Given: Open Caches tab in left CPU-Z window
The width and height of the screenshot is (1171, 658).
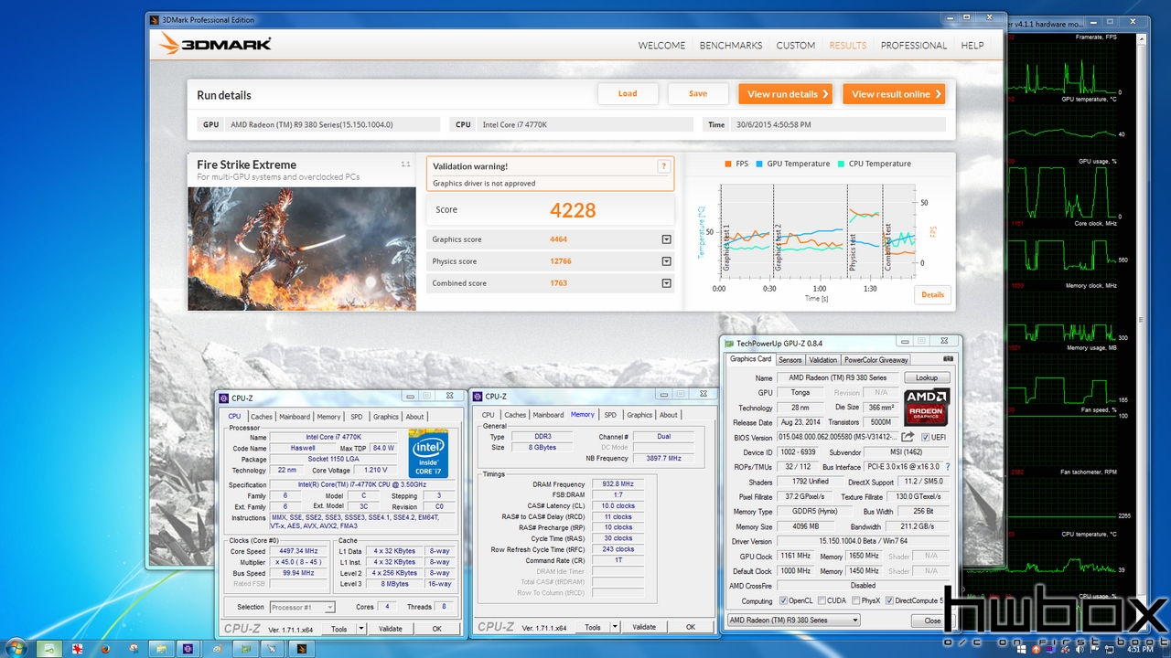Looking at the screenshot, I should click(x=262, y=417).
